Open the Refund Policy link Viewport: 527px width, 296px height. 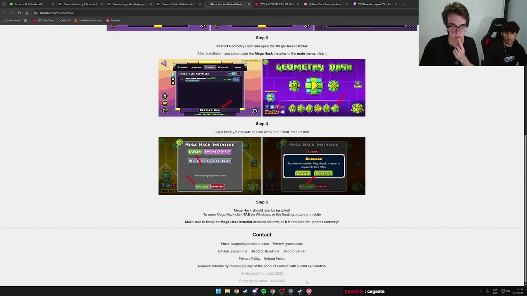point(274,259)
